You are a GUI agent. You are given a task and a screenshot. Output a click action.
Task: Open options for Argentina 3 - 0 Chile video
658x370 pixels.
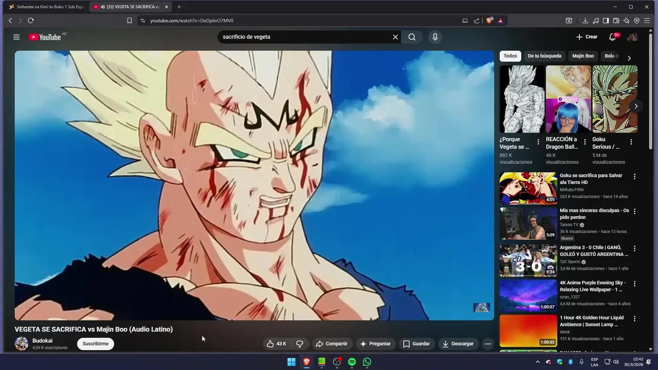click(x=634, y=248)
